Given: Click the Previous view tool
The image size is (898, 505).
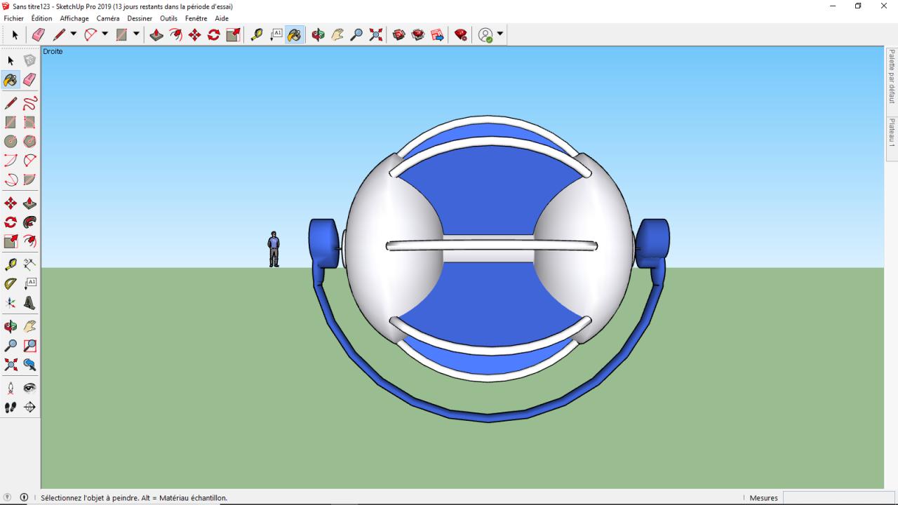Looking at the screenshot, I should click(x=29, y=365).
